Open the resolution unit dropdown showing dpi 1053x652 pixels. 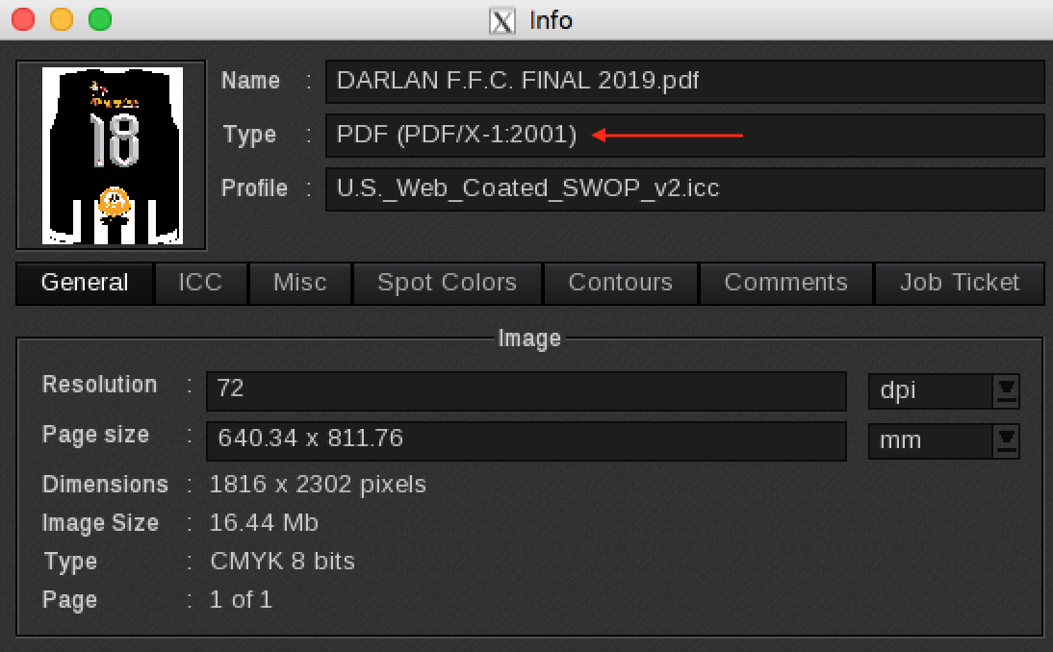tap(943, 390)
